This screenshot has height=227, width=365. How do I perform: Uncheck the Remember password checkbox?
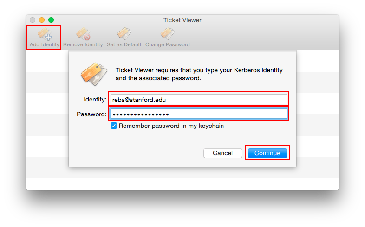(x=114, y=126)
